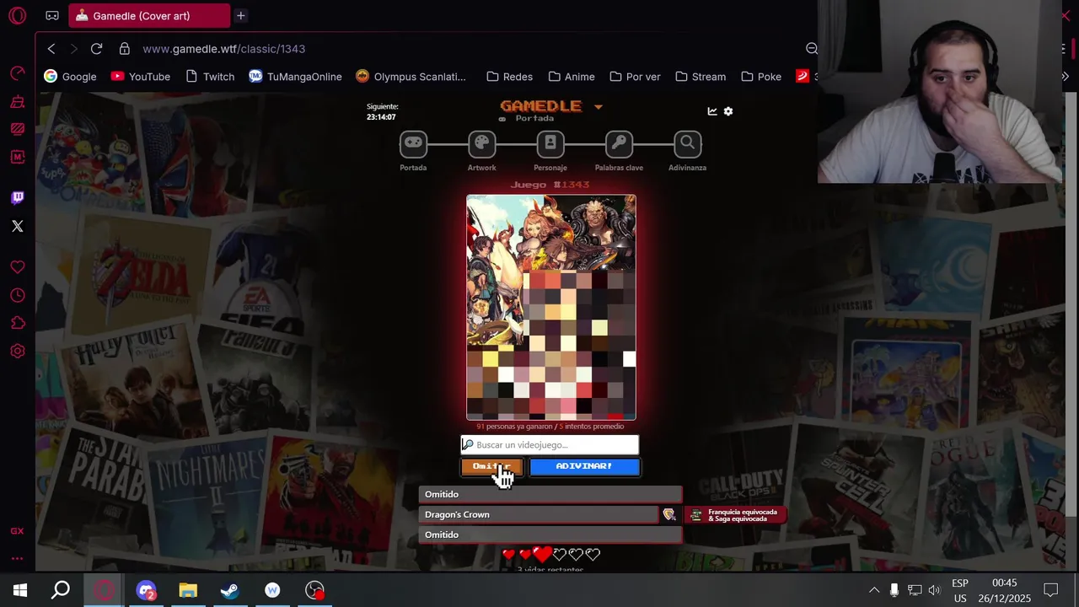The image size is (1079, 607).
Task: Open bookmarks heart icon in sidebar
Action: point(17,267)
